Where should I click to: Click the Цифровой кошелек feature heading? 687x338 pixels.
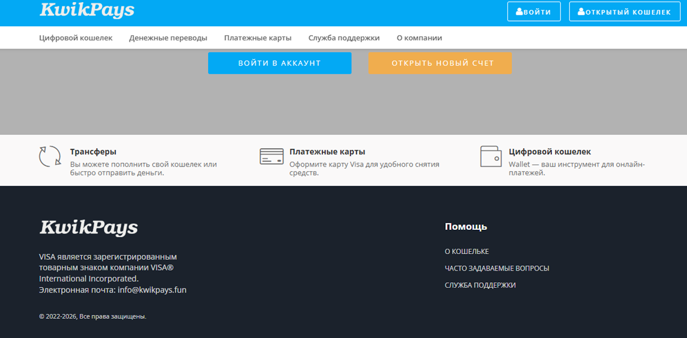pos(550,152)
